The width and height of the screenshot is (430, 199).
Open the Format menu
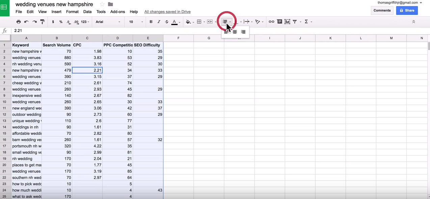point(72,12)
